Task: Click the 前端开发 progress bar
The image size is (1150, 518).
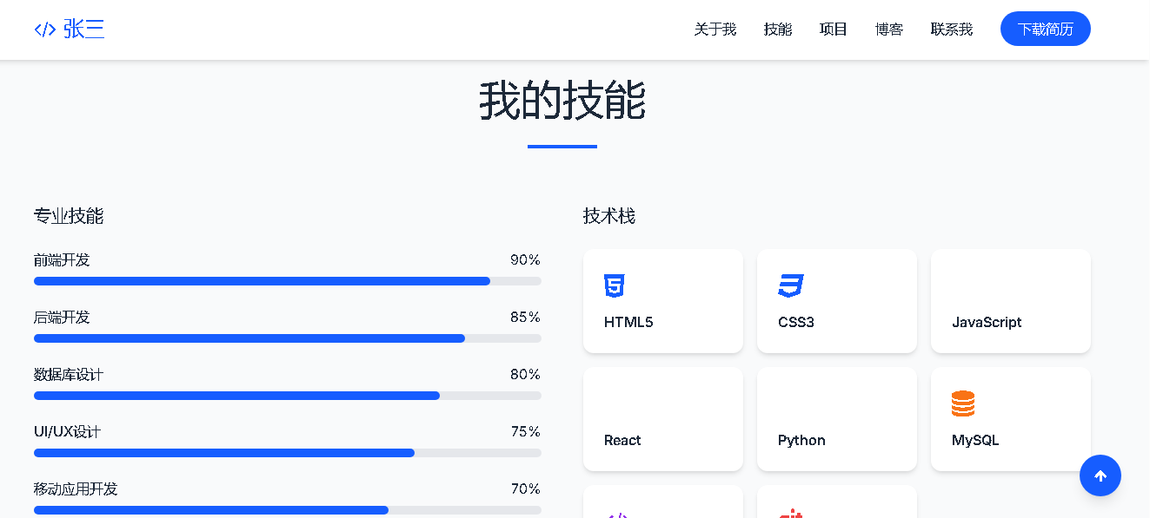Action: pyautogui.click(x=287, y=281)
